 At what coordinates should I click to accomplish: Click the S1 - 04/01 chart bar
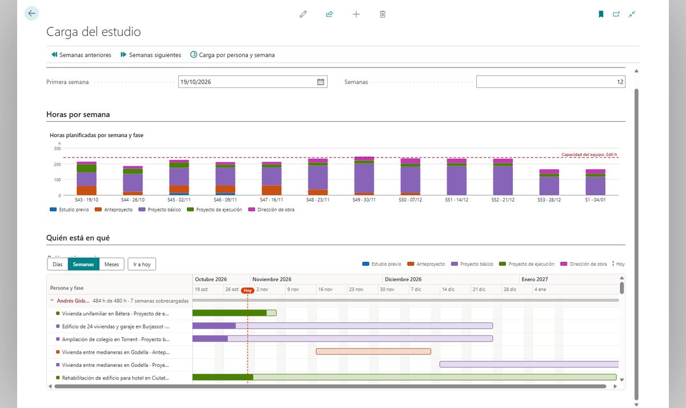[595, 182]
